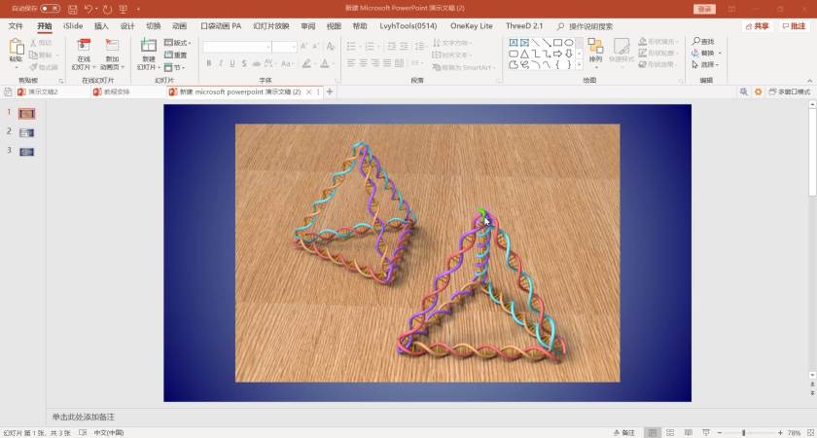Open the iSlide ribbon tab
This screenshot has width=817, height=438.
click(x=73, y=26)
